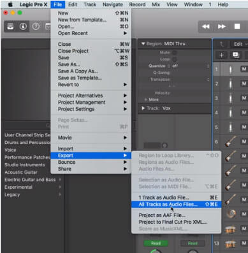Viewport: 248px width, 253px height.
Task: Choose Project as AAF File
Action: 177,215
